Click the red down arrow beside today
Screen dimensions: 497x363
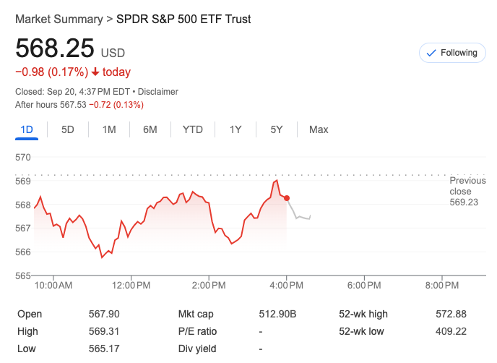(95, 72)
